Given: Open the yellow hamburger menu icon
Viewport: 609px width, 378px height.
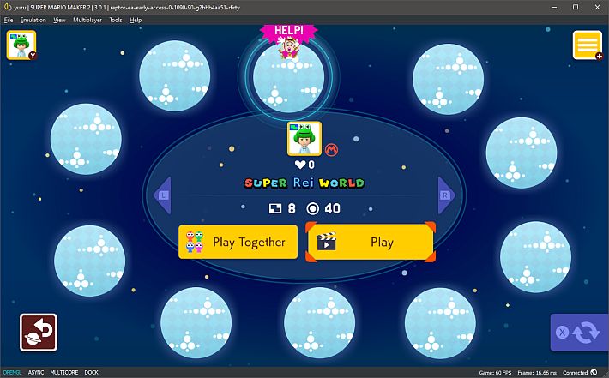Looking at the screenshot, I should point(588,45).
